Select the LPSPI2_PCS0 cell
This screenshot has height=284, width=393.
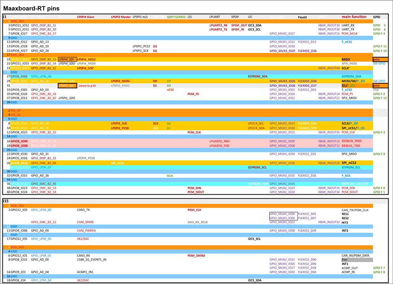[120, 128]
